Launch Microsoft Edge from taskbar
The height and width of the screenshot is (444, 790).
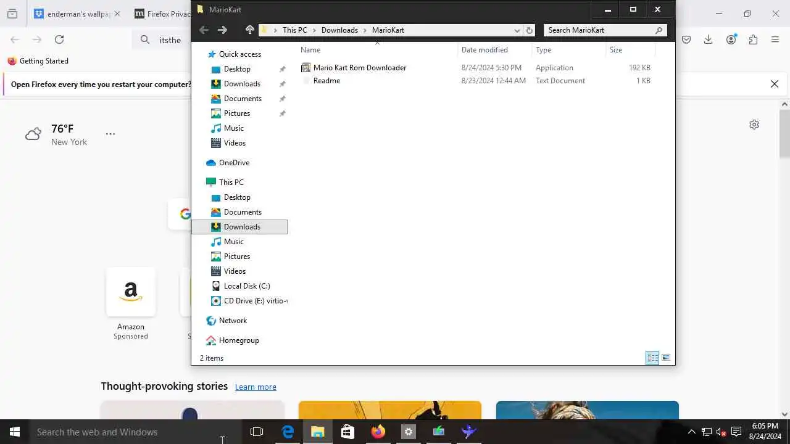pos(288,432)
